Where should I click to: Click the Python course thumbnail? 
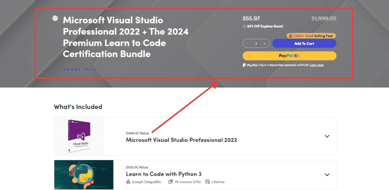pos(84,175)
